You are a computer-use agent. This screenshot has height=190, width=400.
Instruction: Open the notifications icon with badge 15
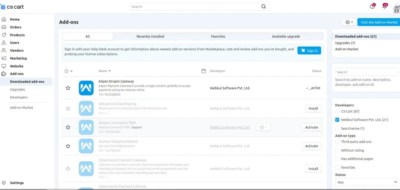pyautogui.click(x=385, y=7)
